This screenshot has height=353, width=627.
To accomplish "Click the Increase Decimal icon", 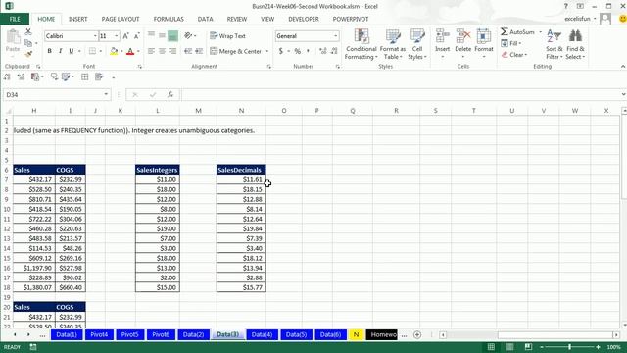I will click(x=322, y=51).
